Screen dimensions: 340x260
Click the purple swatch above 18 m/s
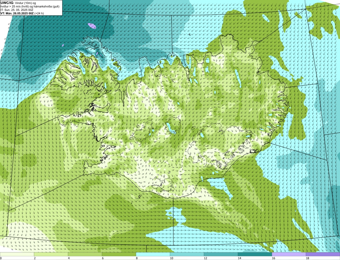click(x=323, y=254)
